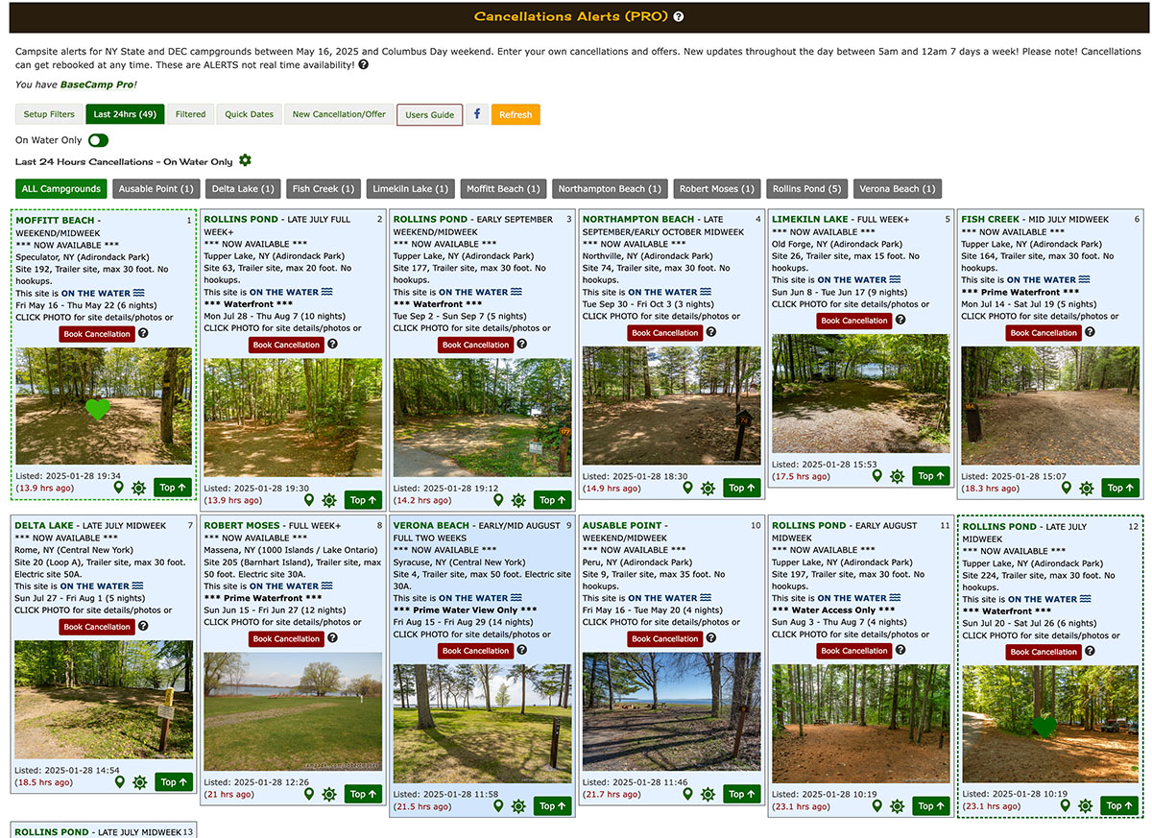The image size is (1152, 838).
Task: Click green heart on Rollins Pond site 224 photo
Action: (1044, 727)
